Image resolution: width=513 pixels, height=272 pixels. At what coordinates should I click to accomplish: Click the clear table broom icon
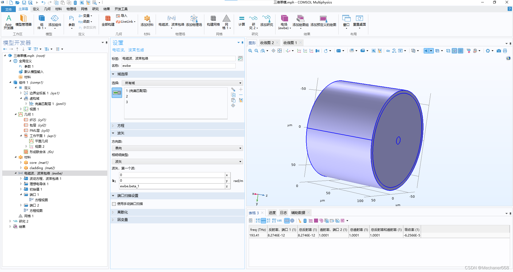tap(300, 221)
